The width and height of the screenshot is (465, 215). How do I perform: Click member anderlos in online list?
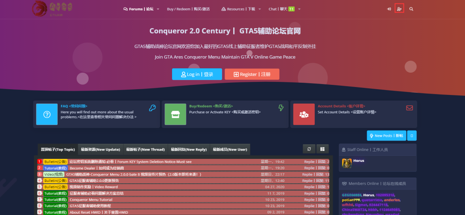(x=392, y=200)
